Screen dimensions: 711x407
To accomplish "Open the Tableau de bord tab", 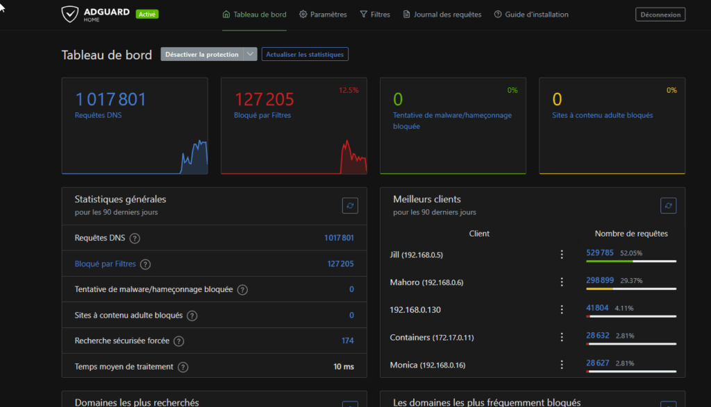I will (254, 15).
